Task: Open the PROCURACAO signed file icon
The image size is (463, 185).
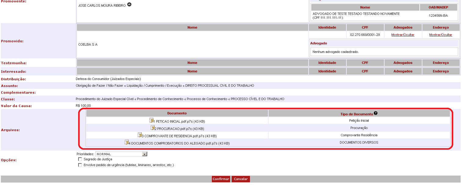Action: [x=153, y=128]
